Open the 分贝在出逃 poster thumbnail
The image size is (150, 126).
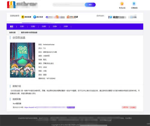click(x=22, y=60)
